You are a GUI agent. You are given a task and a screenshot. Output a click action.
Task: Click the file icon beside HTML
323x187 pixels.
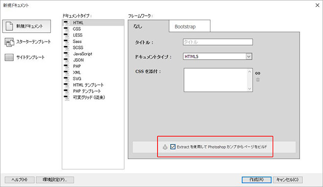67,23
